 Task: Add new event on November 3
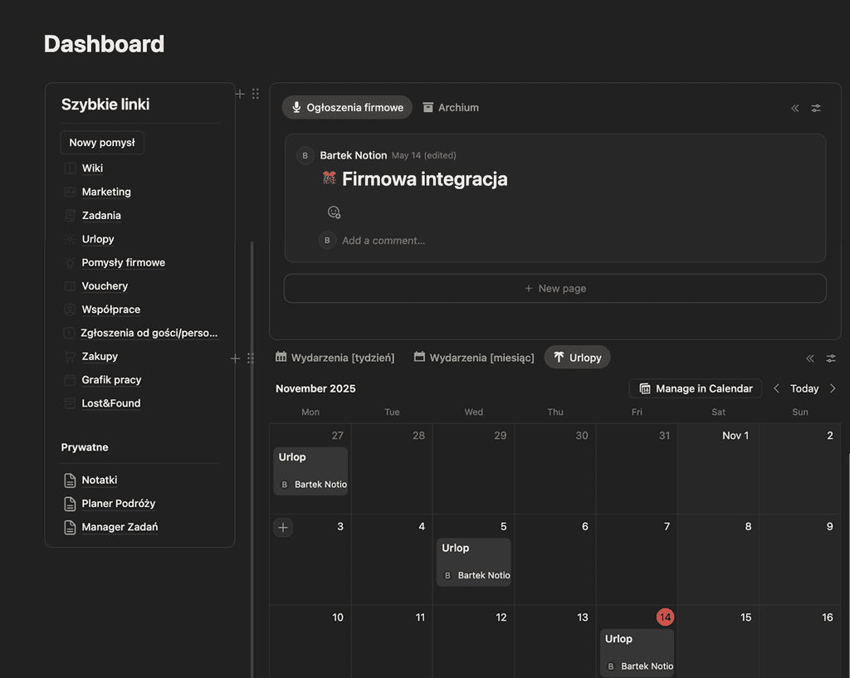click(x=283, y=527)
